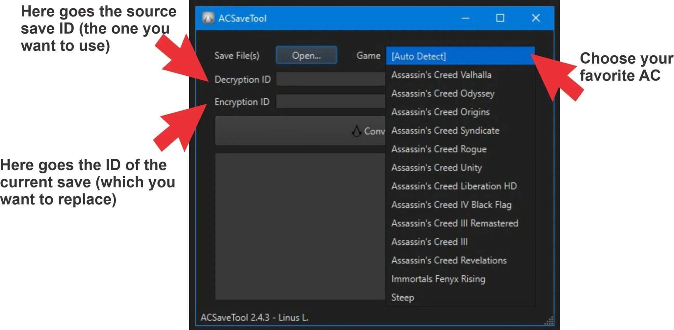The width and height of the screenshot is (674, 330).
Task: Select Steep in the game list
Action: (460, 297)
